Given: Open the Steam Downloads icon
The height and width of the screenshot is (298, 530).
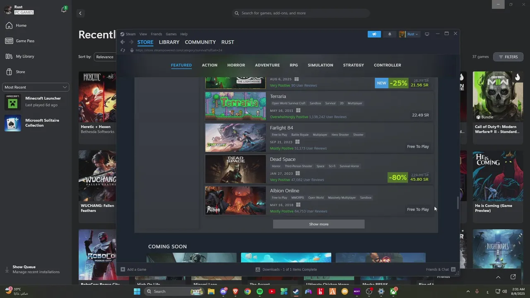Looking at the screenshot, I should coord(258,269).
